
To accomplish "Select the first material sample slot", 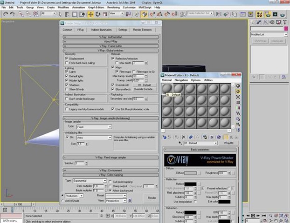I will [167, 89].
